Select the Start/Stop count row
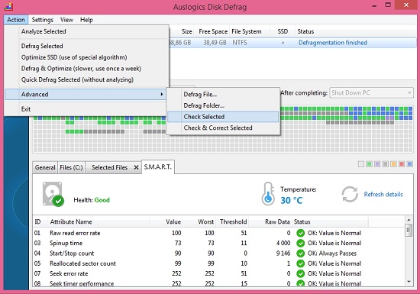This screenshot has height=294, width=420. (219, 254)
